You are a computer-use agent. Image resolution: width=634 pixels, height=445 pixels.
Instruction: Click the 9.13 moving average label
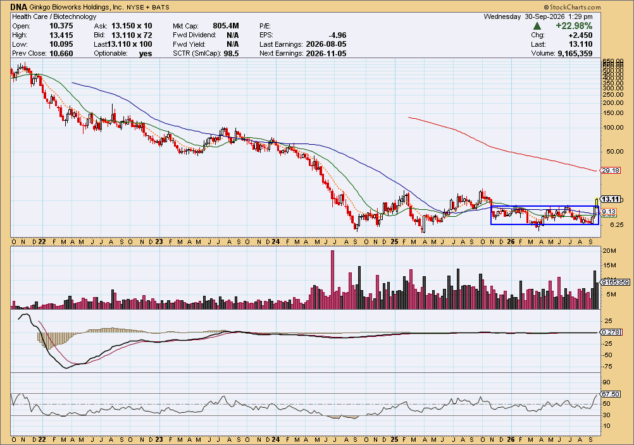[609, 212]
